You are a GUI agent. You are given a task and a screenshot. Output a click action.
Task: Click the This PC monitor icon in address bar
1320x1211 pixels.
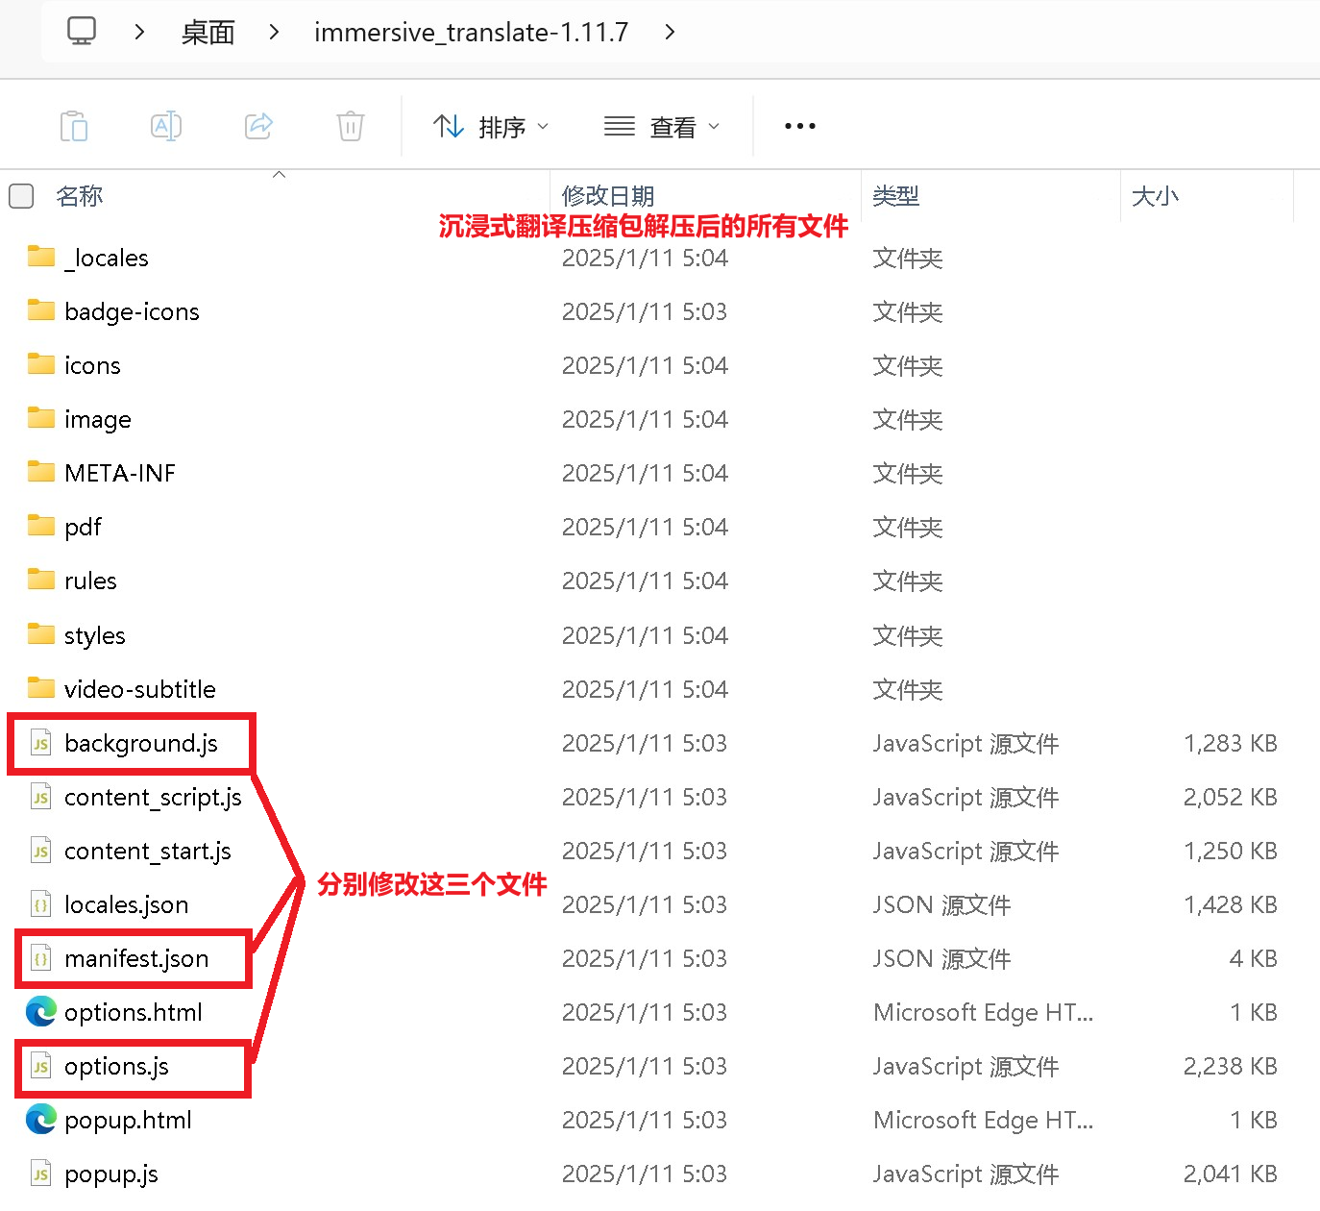coord(82,32)
